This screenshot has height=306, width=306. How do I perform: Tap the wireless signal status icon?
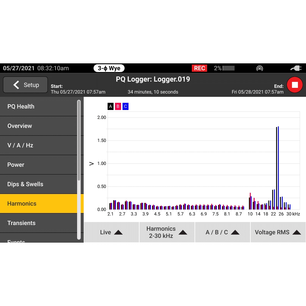coord(260,68)
